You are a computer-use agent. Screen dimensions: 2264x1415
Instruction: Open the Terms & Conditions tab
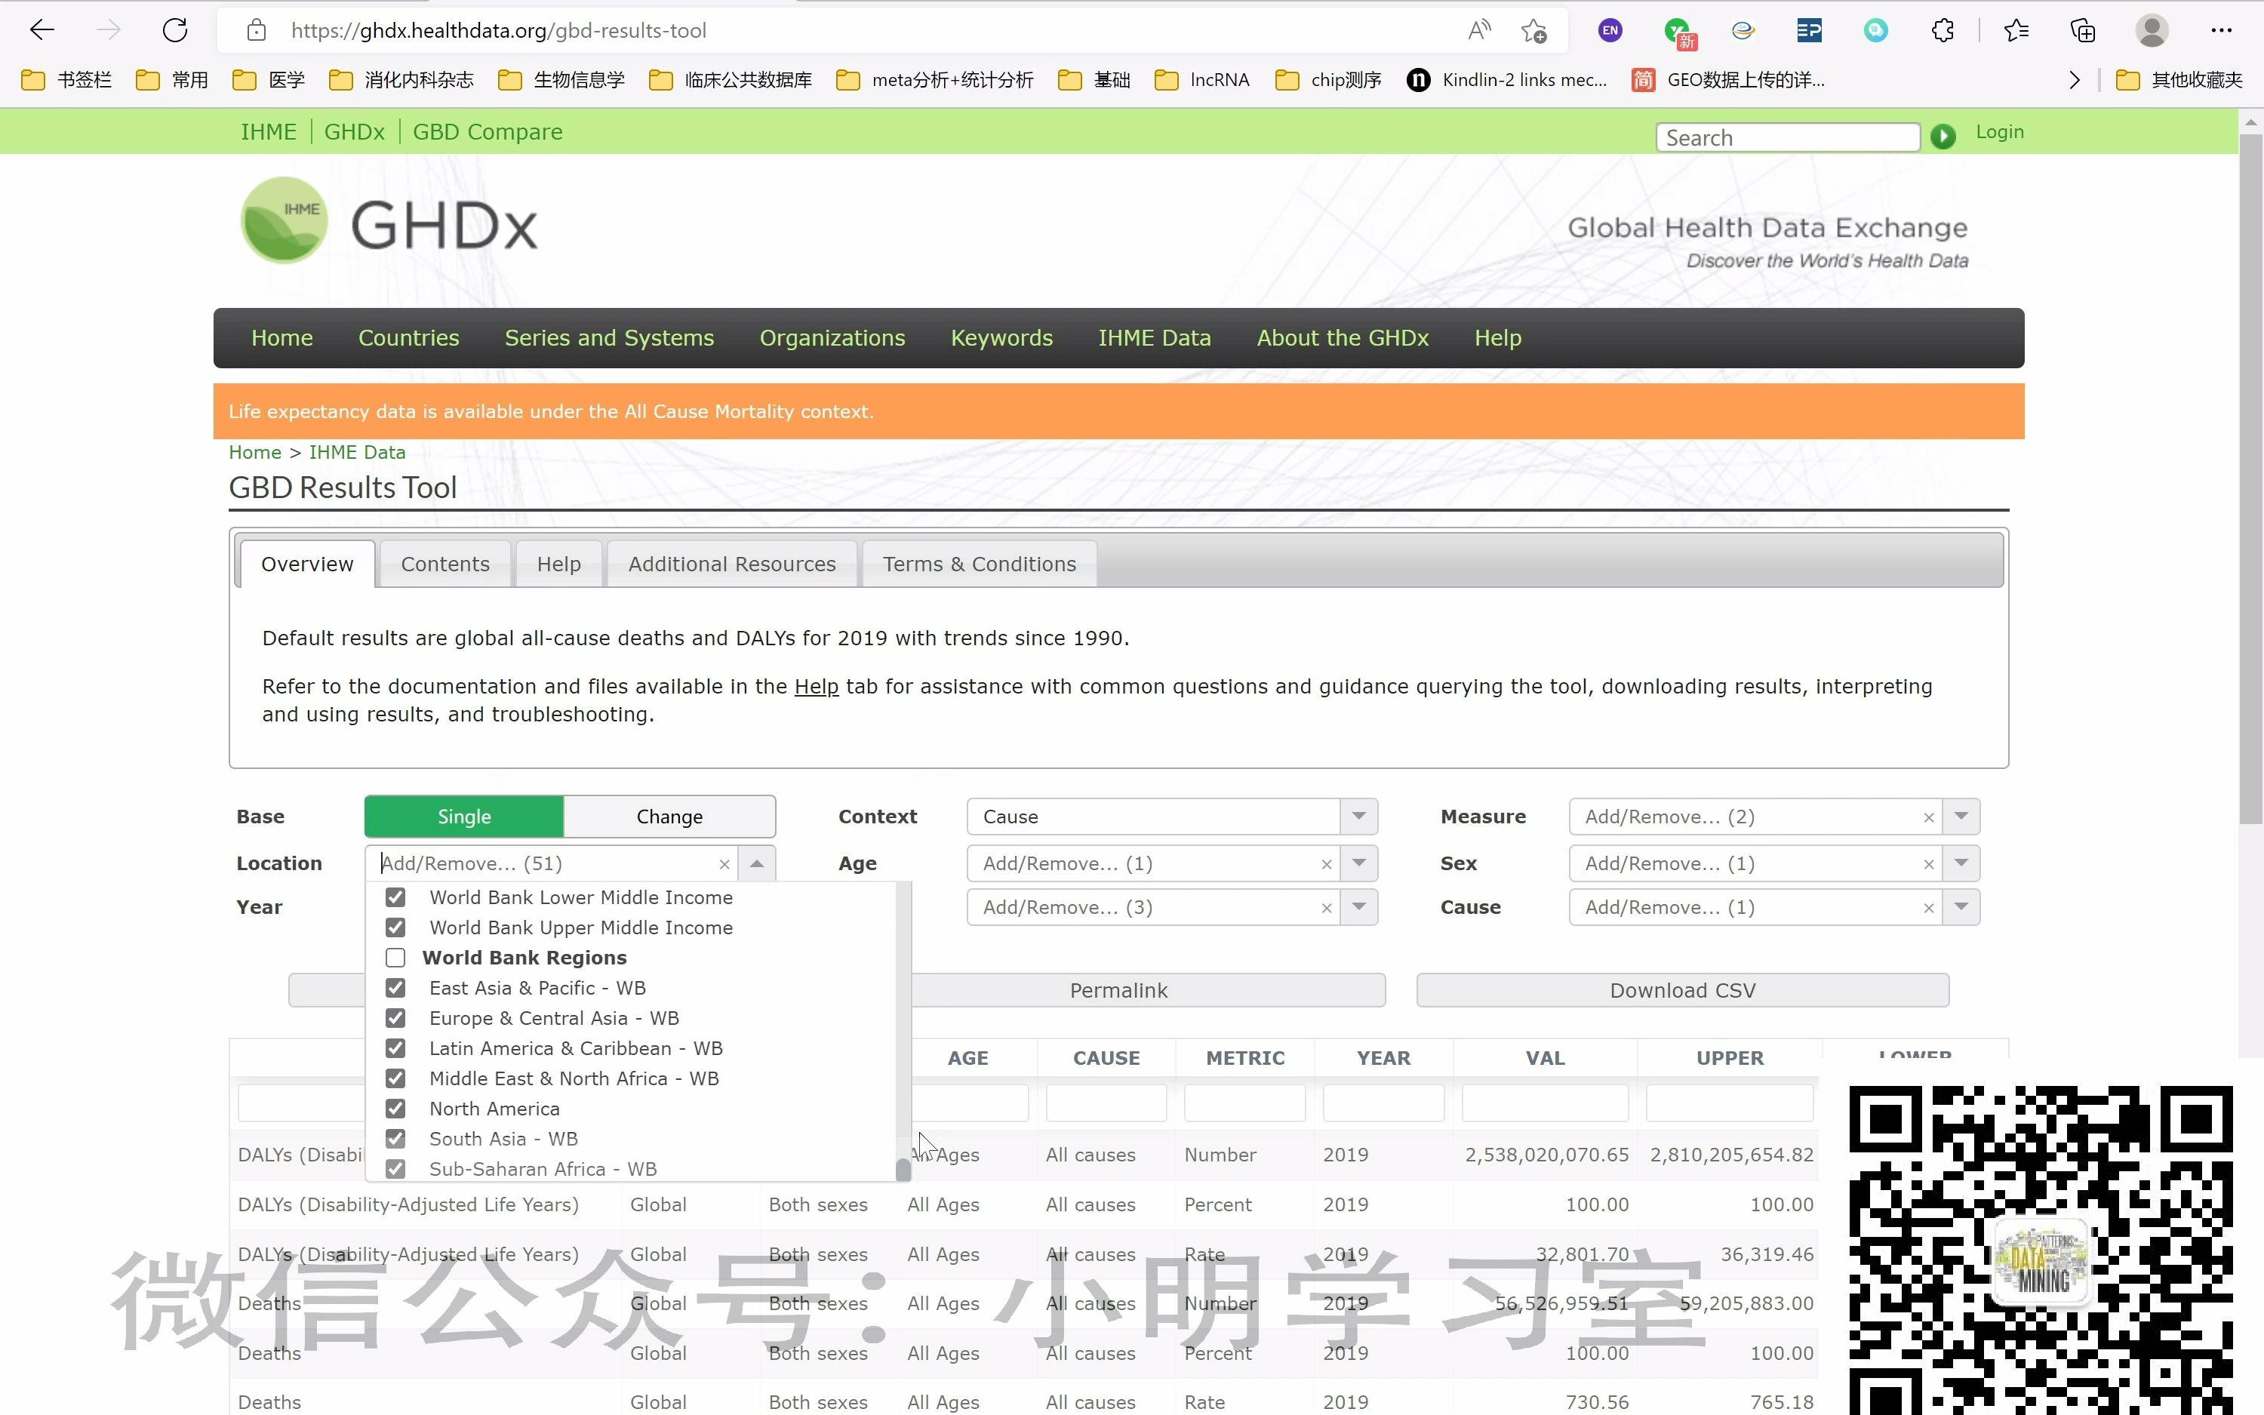[x=980, y=564]
